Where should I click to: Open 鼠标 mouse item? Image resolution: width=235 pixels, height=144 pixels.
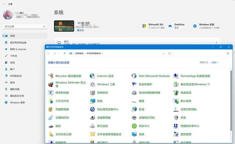coord(54,126)
